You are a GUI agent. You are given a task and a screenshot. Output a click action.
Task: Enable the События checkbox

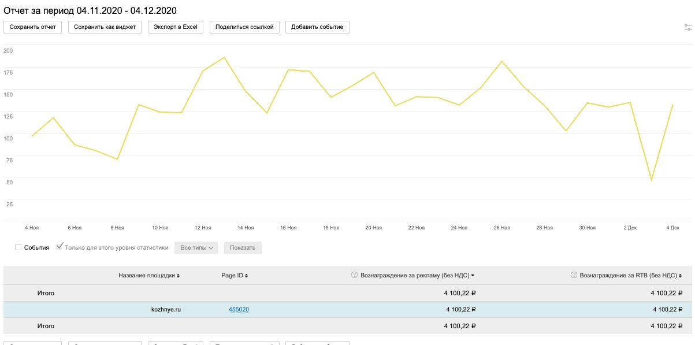click(18, 247)
